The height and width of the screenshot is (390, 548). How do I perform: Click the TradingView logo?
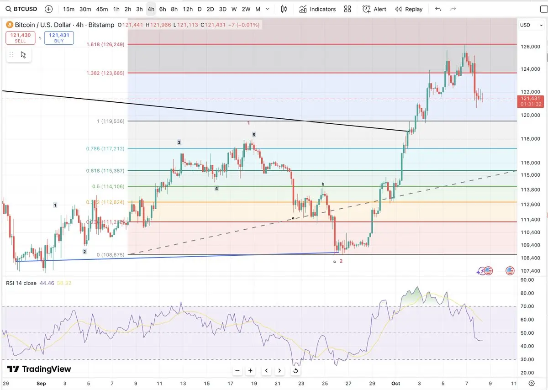[x=39, y=369]
